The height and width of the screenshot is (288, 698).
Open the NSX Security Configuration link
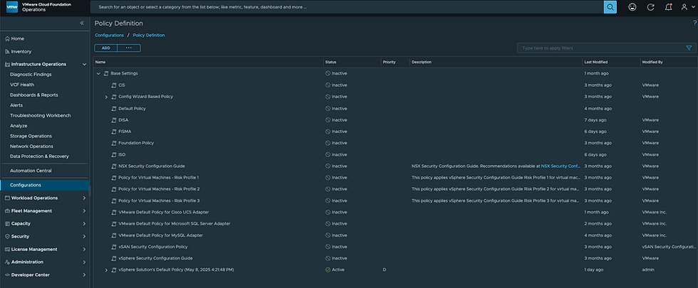[561, 166]
